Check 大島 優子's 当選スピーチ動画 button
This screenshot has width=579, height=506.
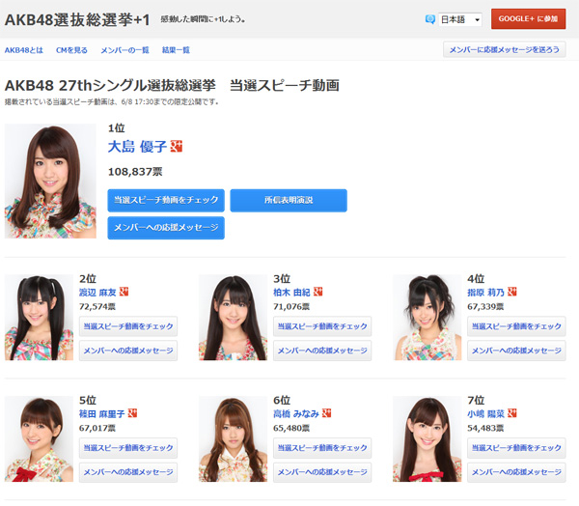(166, 200)
